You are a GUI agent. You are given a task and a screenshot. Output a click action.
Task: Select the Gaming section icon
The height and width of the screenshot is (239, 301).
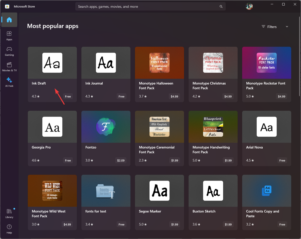coord(9,51)
